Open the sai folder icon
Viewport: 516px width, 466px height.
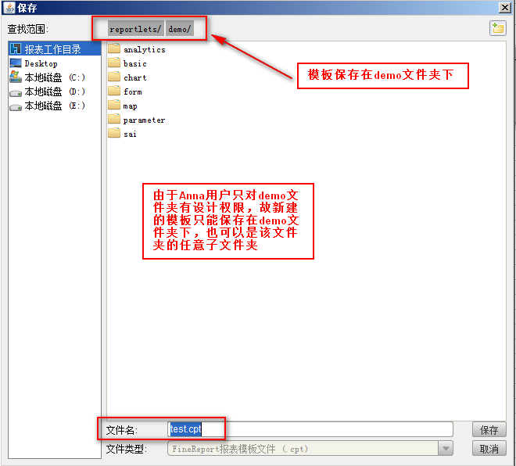(x=114, y=134)
